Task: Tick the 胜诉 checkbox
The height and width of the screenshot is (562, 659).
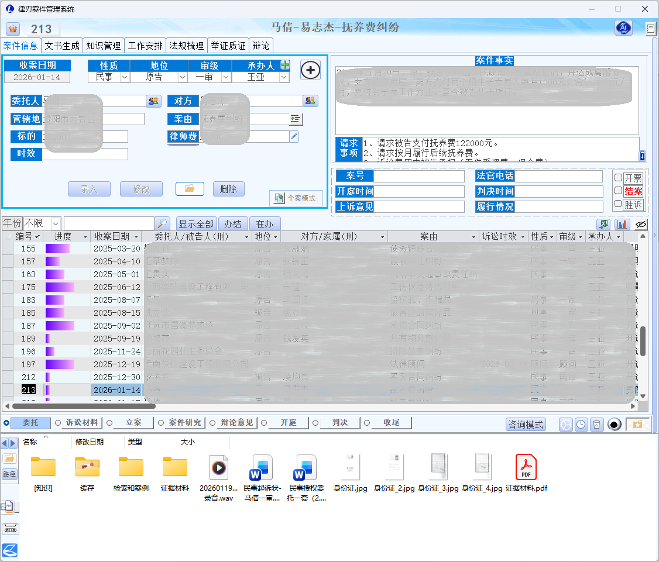Action: (618, 204)
